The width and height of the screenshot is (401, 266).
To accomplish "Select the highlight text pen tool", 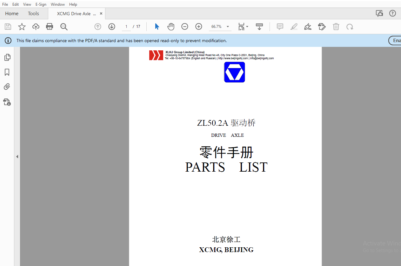I will (x=294, y=27).
